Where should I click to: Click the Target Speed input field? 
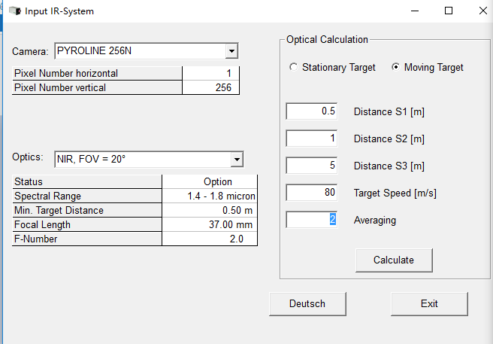pos(312,193)
